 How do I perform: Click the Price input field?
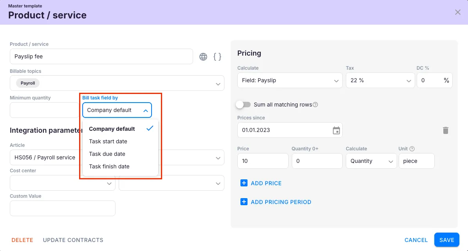click(x=263, y=161)
